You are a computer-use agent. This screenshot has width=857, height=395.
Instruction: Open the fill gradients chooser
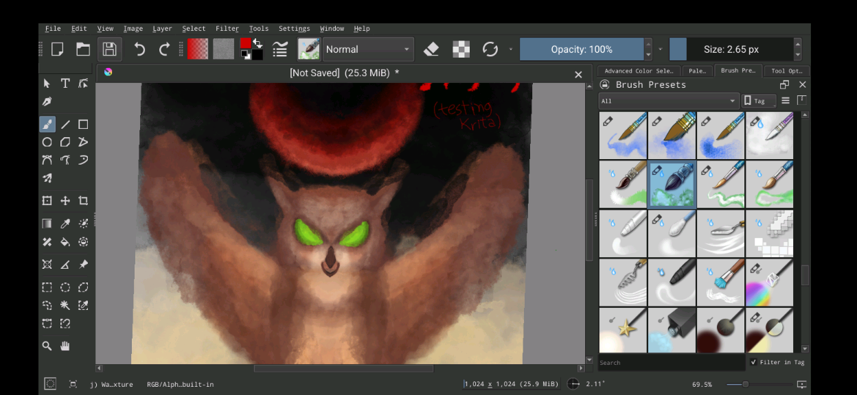click(198, 49)
